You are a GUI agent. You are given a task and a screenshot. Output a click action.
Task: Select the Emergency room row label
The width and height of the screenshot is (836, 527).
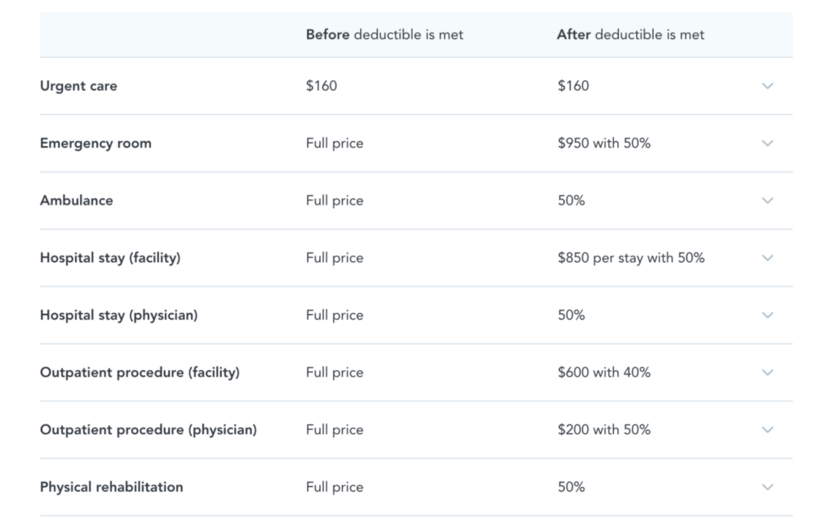(96, 144)
